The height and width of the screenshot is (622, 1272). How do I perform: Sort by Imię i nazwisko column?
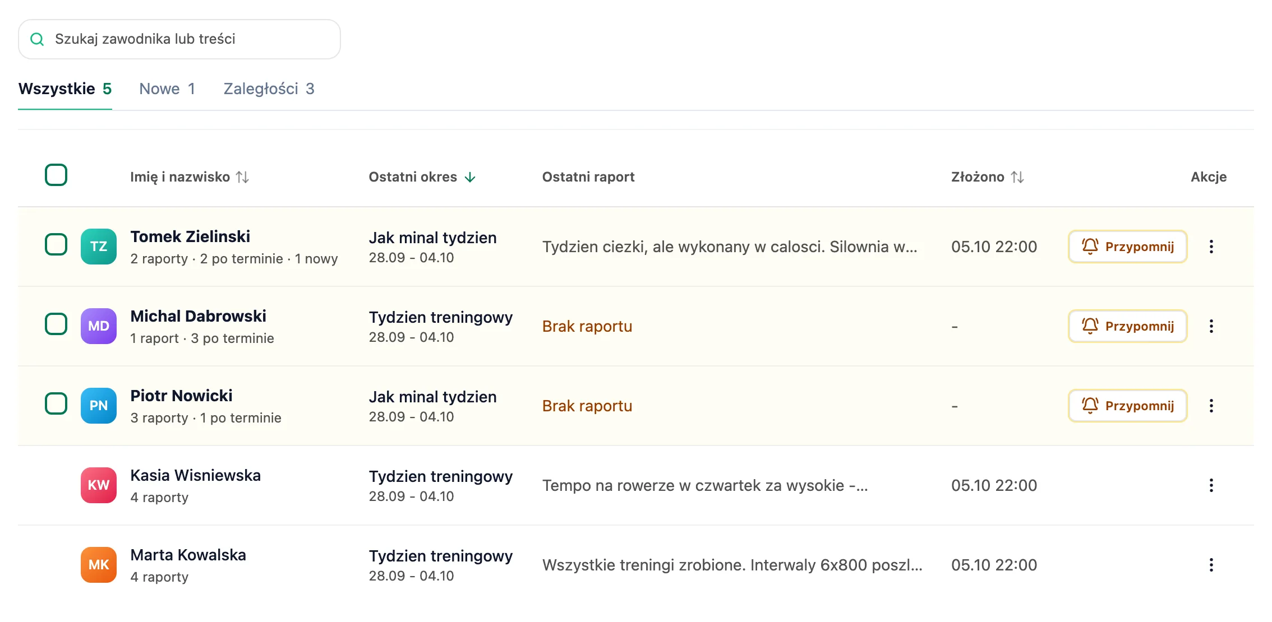click(190, 177)
